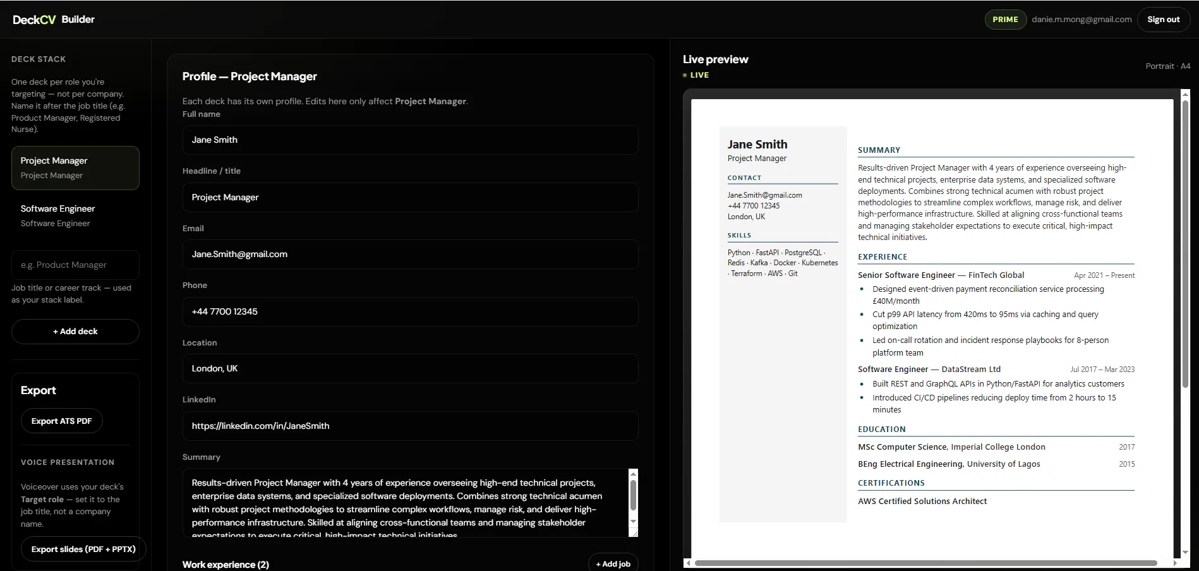Click the VOICE PRESENTATION heading
This screenshot has height=571, width=1199.
(x=68, y=462)
